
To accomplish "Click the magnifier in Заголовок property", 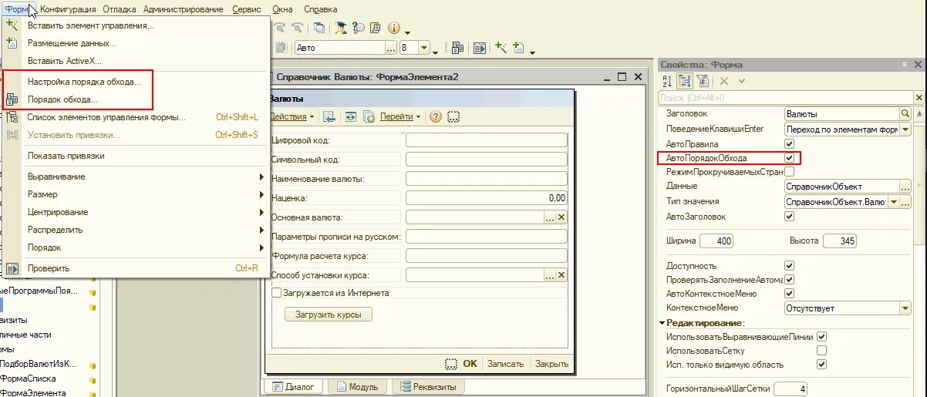I will coord(905,113).
